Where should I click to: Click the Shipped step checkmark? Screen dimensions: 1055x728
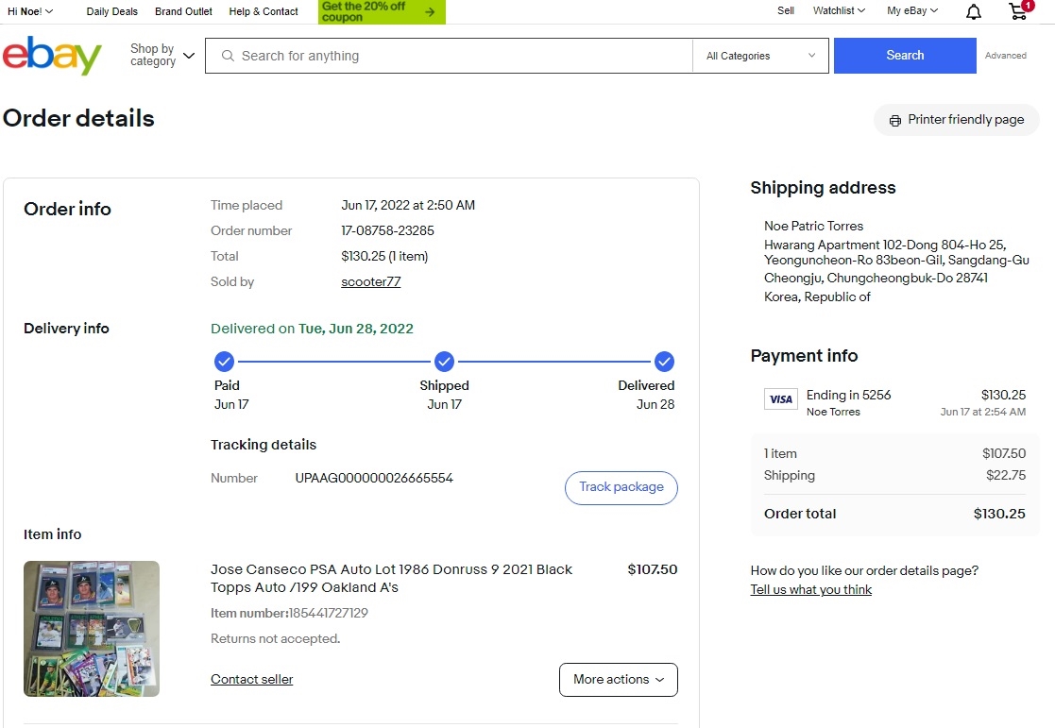coord(444,362)
